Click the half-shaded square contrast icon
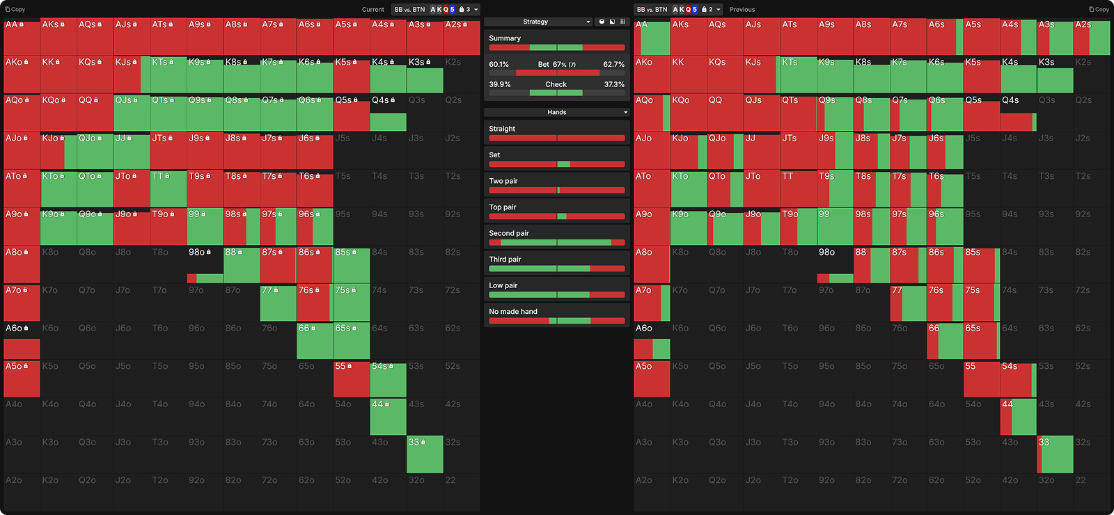Image resolution: width=1114 pixels, height=515 pixels. pyautogui.click(x=612, y=22)
